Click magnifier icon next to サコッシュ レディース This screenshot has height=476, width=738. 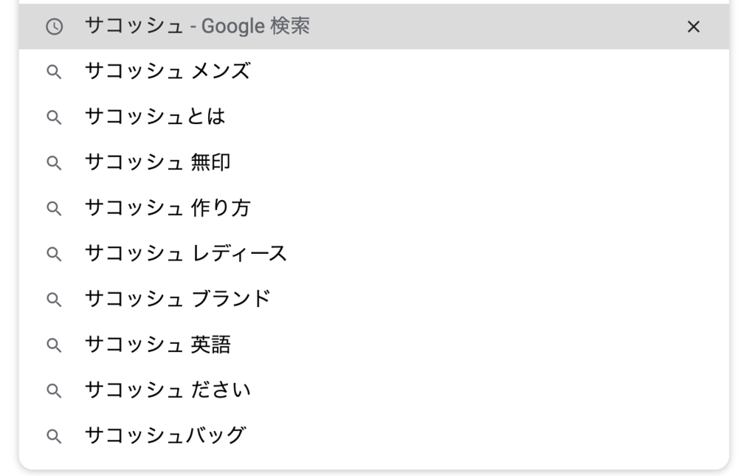click(54, 254)
